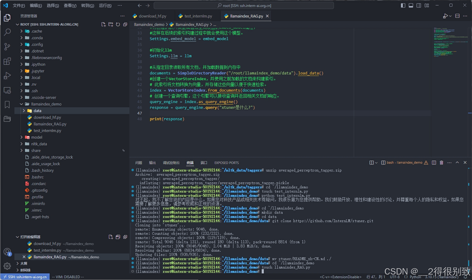
Task: Toggle the primary side bar
Action: pos(403,5)
